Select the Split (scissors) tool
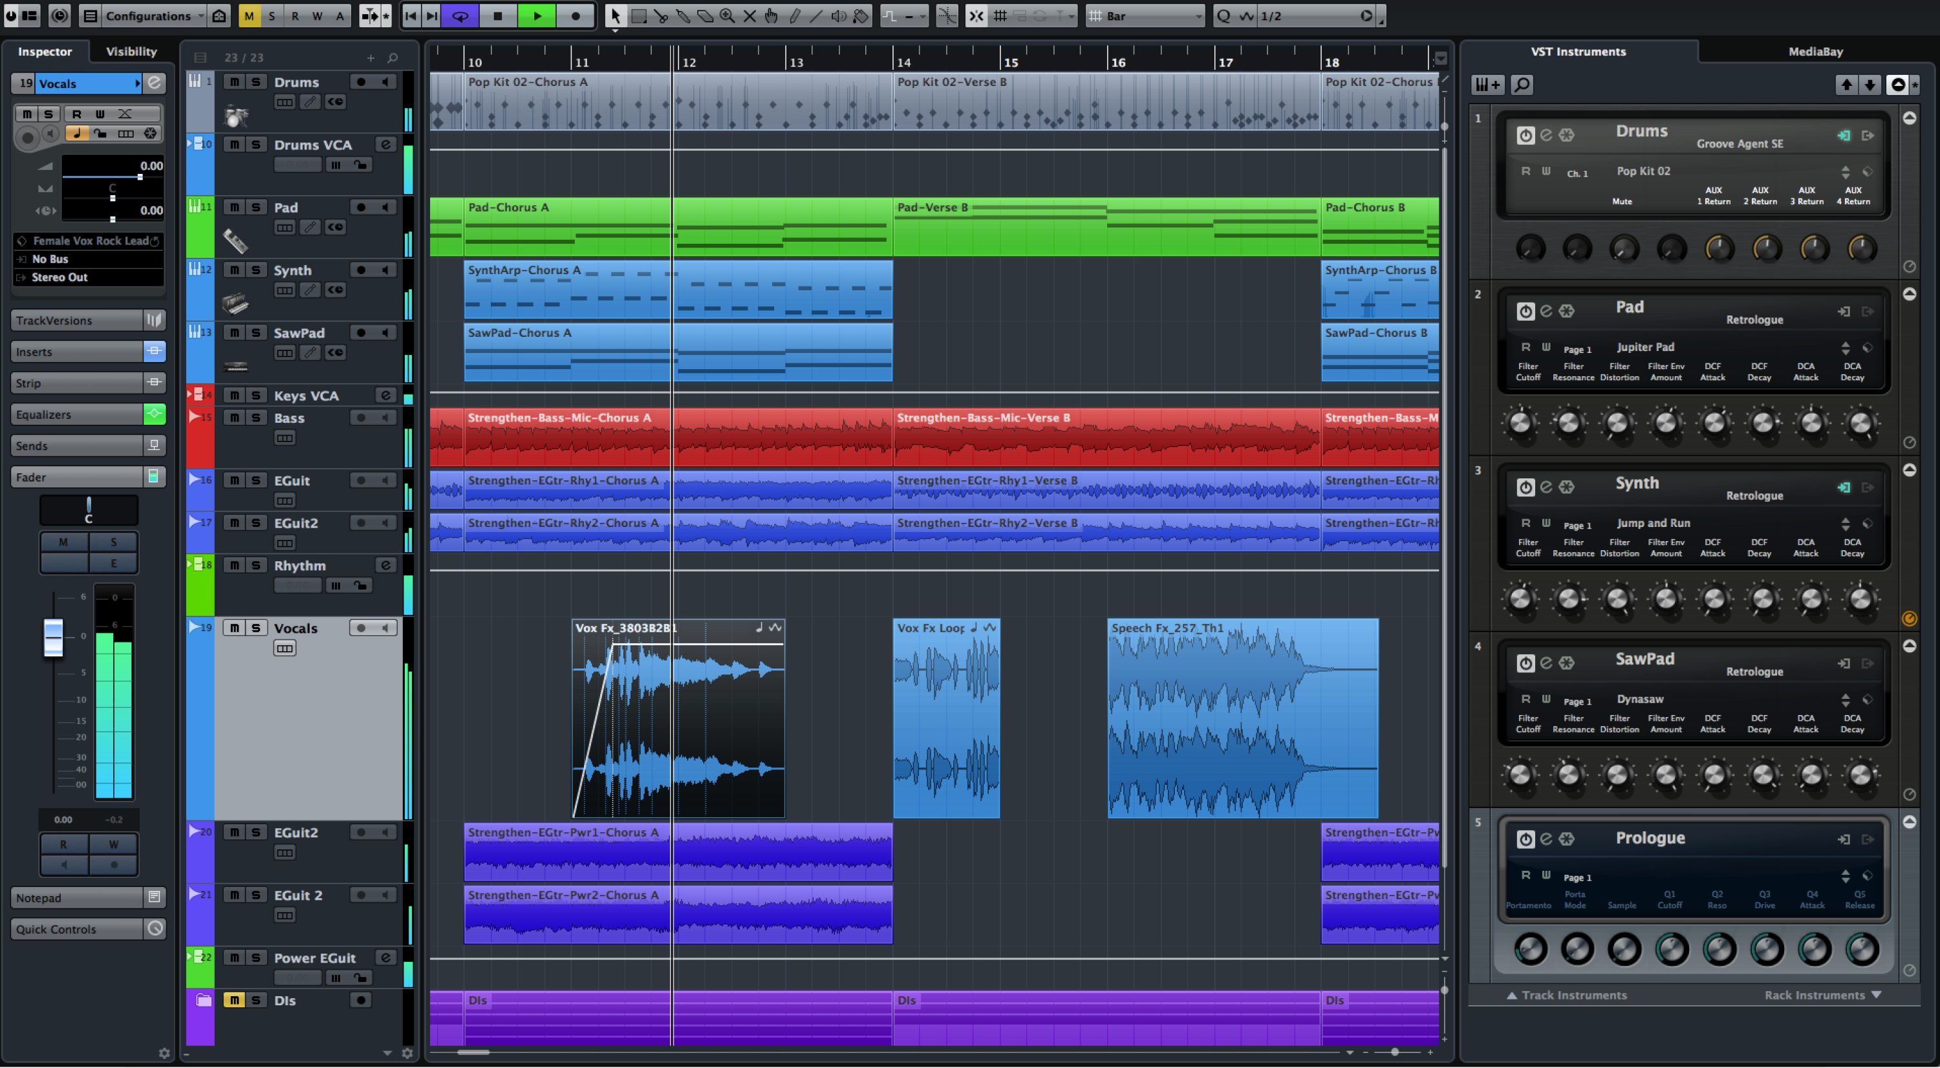Screen dimensions: 1940x1068 [x=662, y=15]
